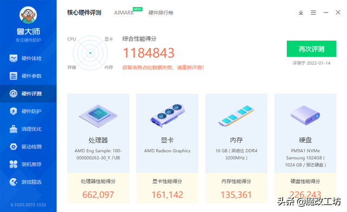Click the download arrow icon in the title bar
The width and height of the screenshot is (347, 212).
[301, 12]
